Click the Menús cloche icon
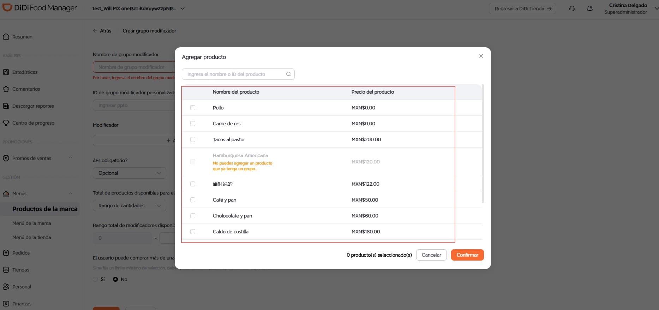 click(x=6, y=193)
